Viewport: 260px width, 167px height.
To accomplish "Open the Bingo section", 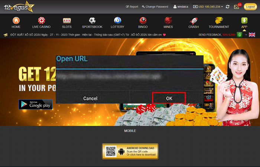I will (143, 21).
